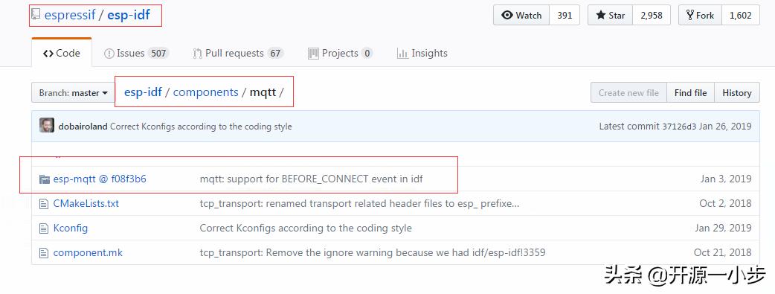Click esp-idf in the breadcrumb path
The width and height of the screenshot is (775, 294).
(143, 92)
